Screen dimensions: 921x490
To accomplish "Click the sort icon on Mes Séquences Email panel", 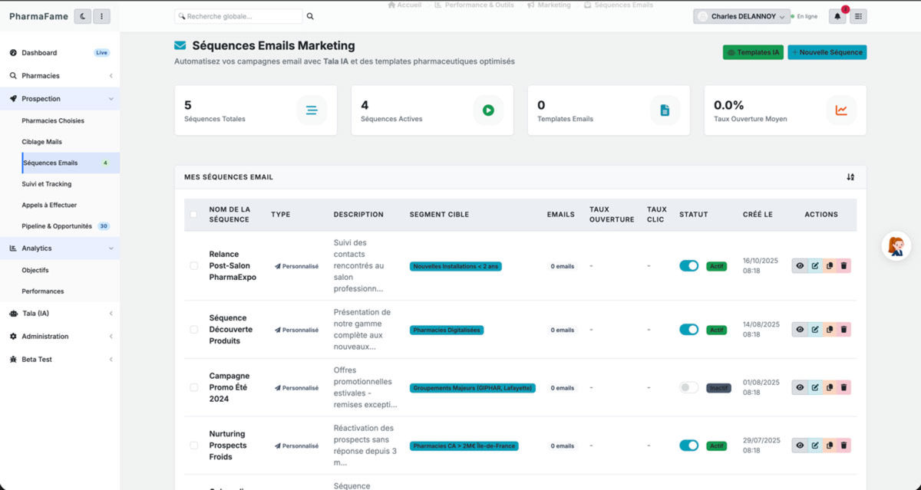I will [x=850, y=176].
